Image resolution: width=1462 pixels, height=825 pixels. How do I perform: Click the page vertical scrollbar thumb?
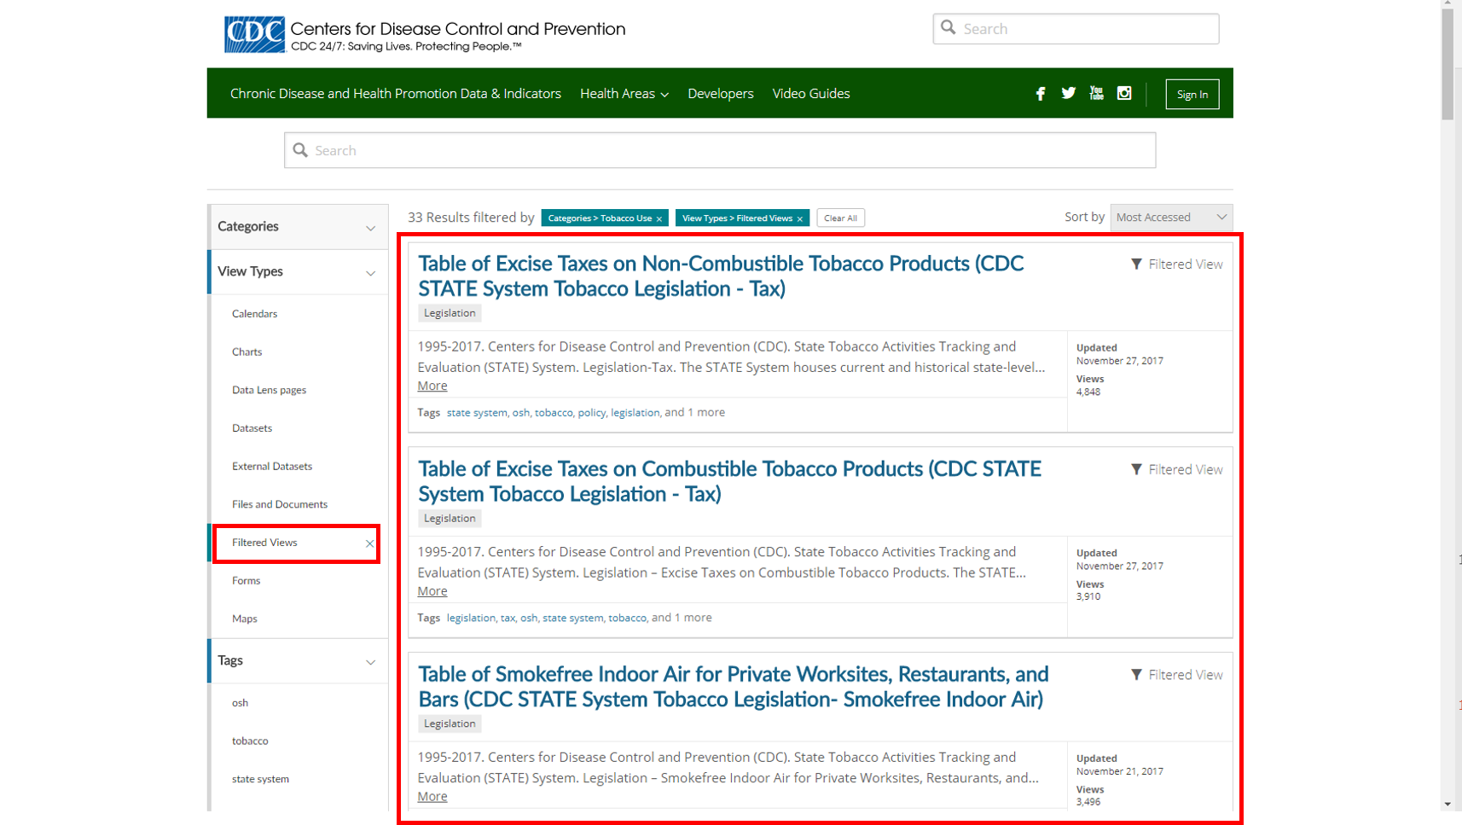pos(1447,64)
